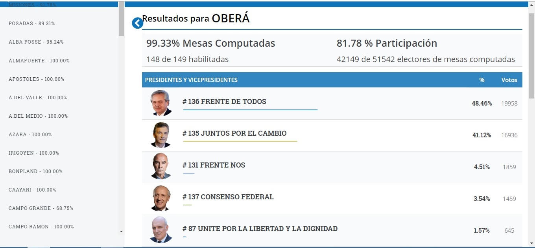Select ALBA POSSE in the sidebar
535x248 pixels.
[36, 42]
